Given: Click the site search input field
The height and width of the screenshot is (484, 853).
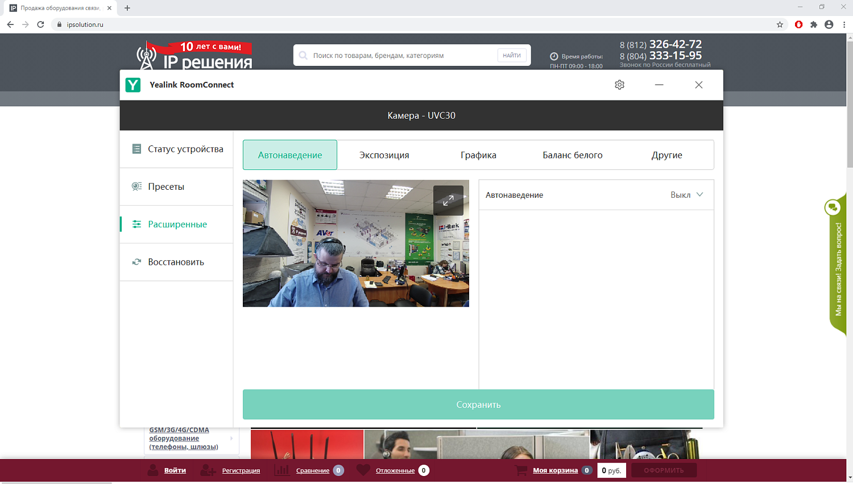Looking at the screenshot, I should click(x=401, y=56).
